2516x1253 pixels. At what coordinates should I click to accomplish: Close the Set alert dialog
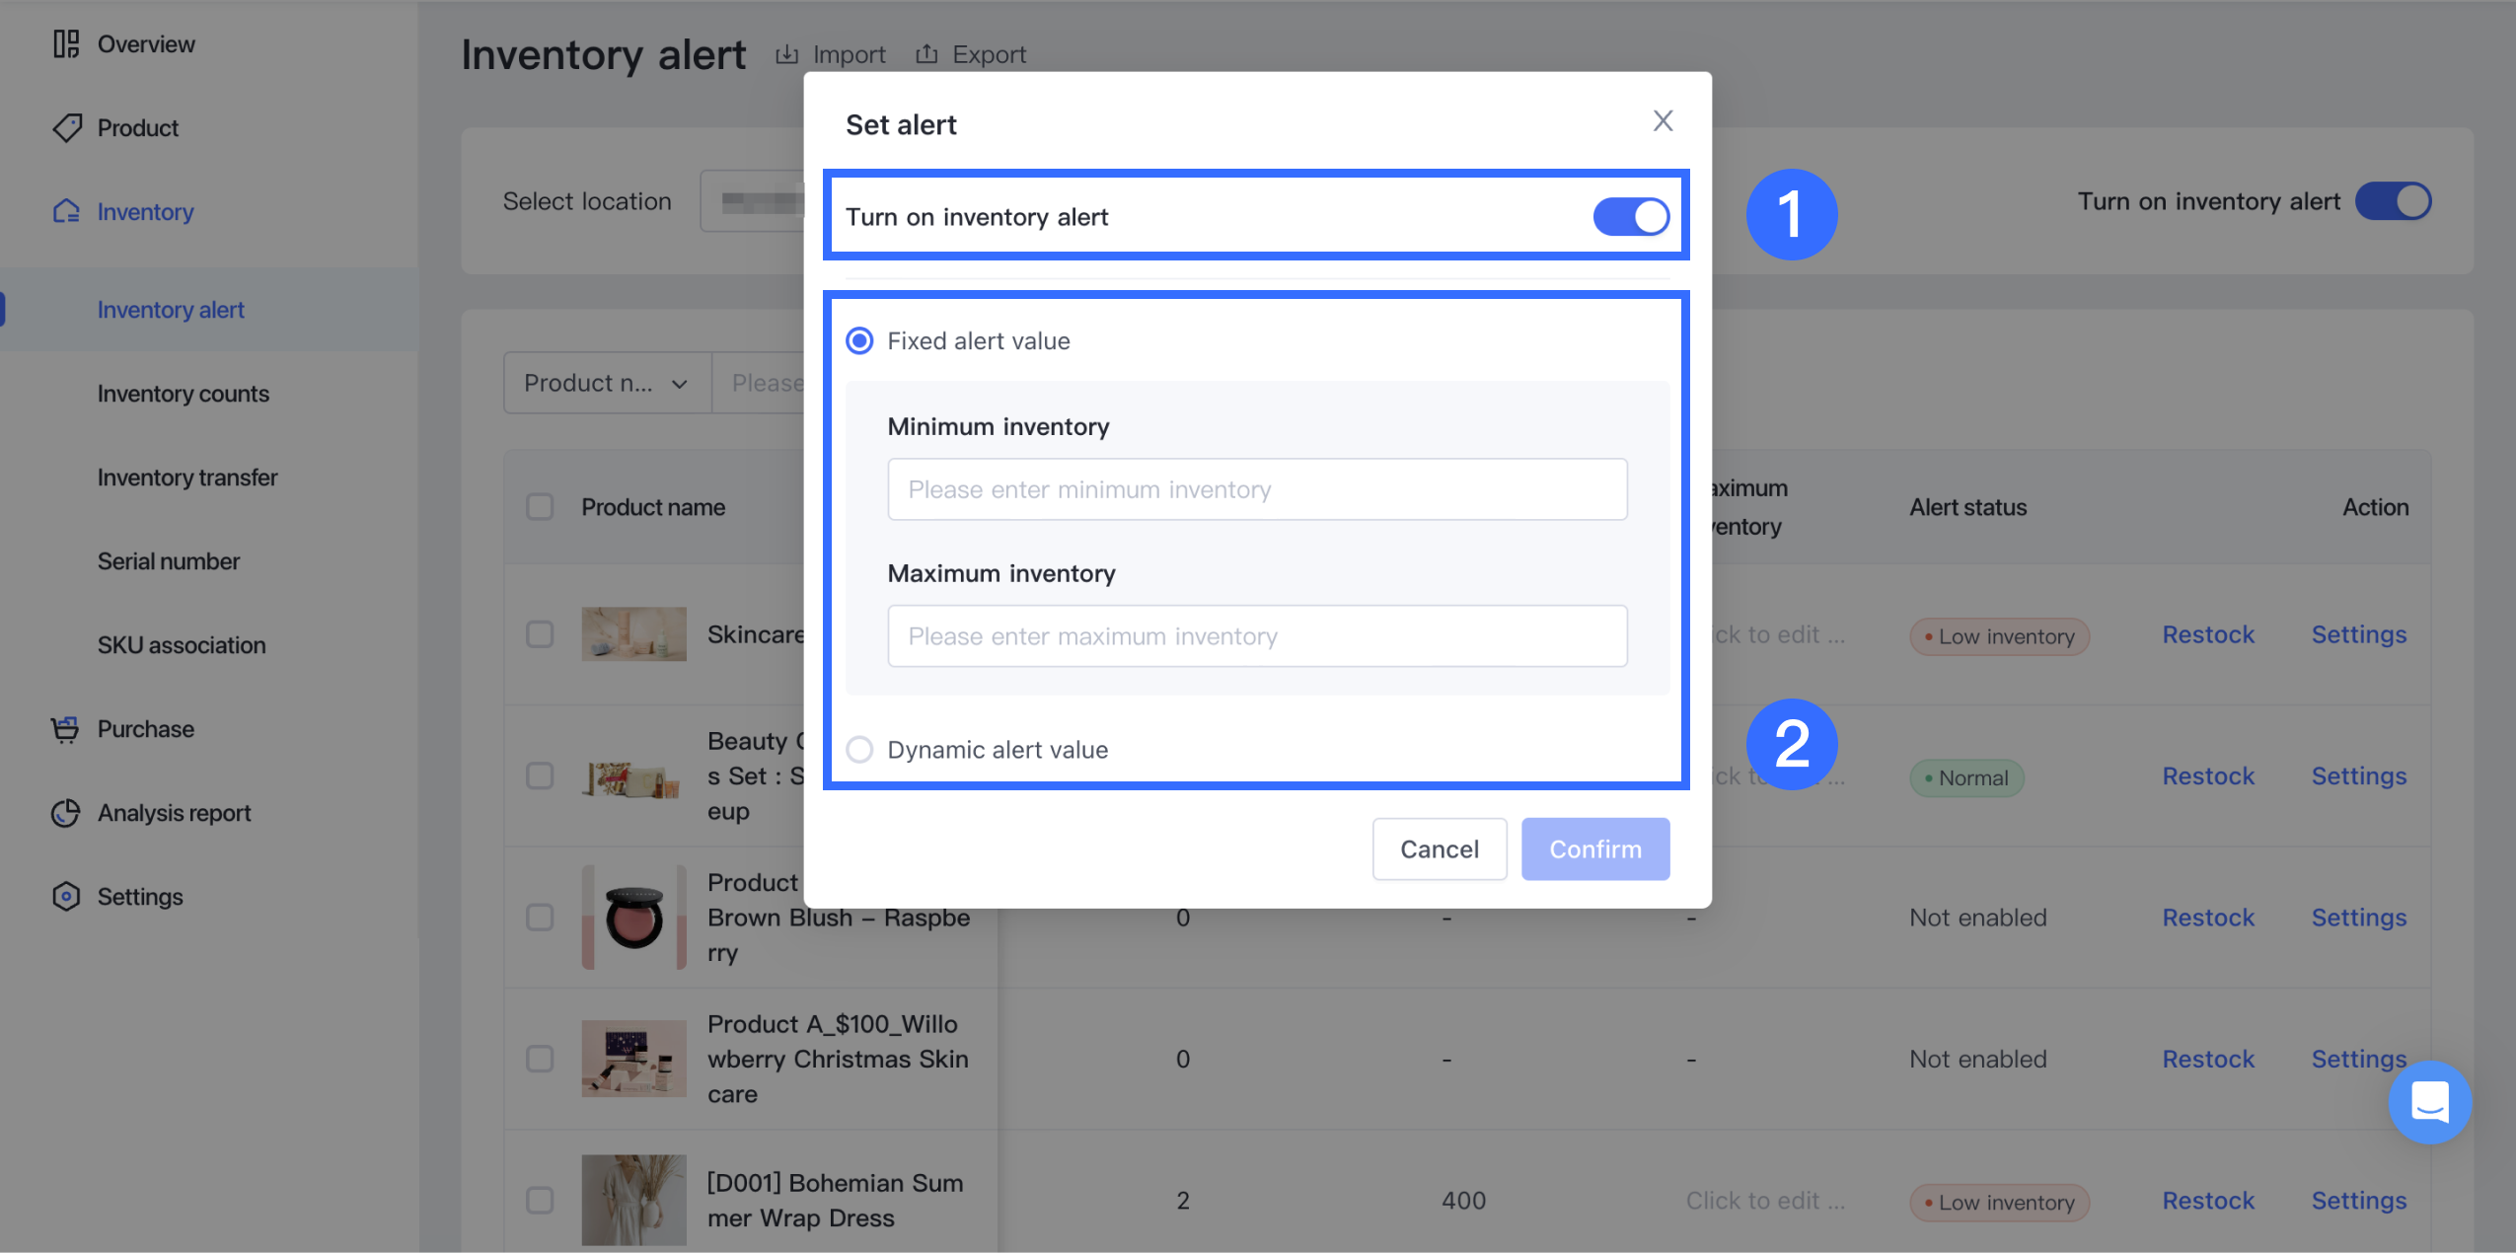tap(1663, 121)
